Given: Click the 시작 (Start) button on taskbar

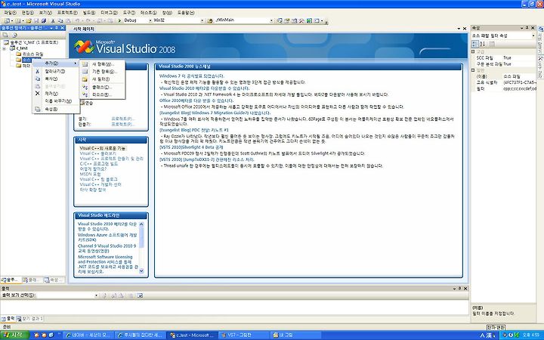Looking at the screenshot, I should pos(14,335).
